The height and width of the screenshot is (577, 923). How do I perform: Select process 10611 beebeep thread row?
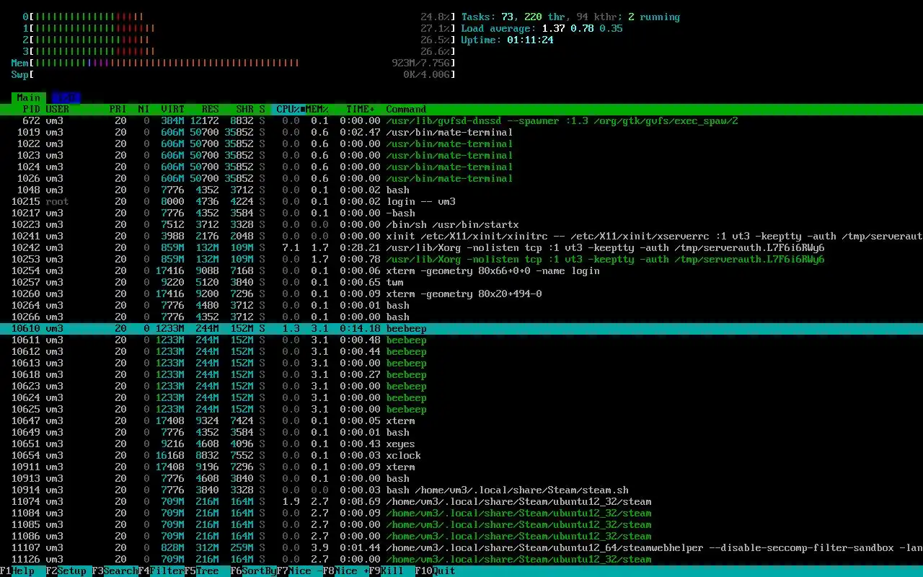461,340
